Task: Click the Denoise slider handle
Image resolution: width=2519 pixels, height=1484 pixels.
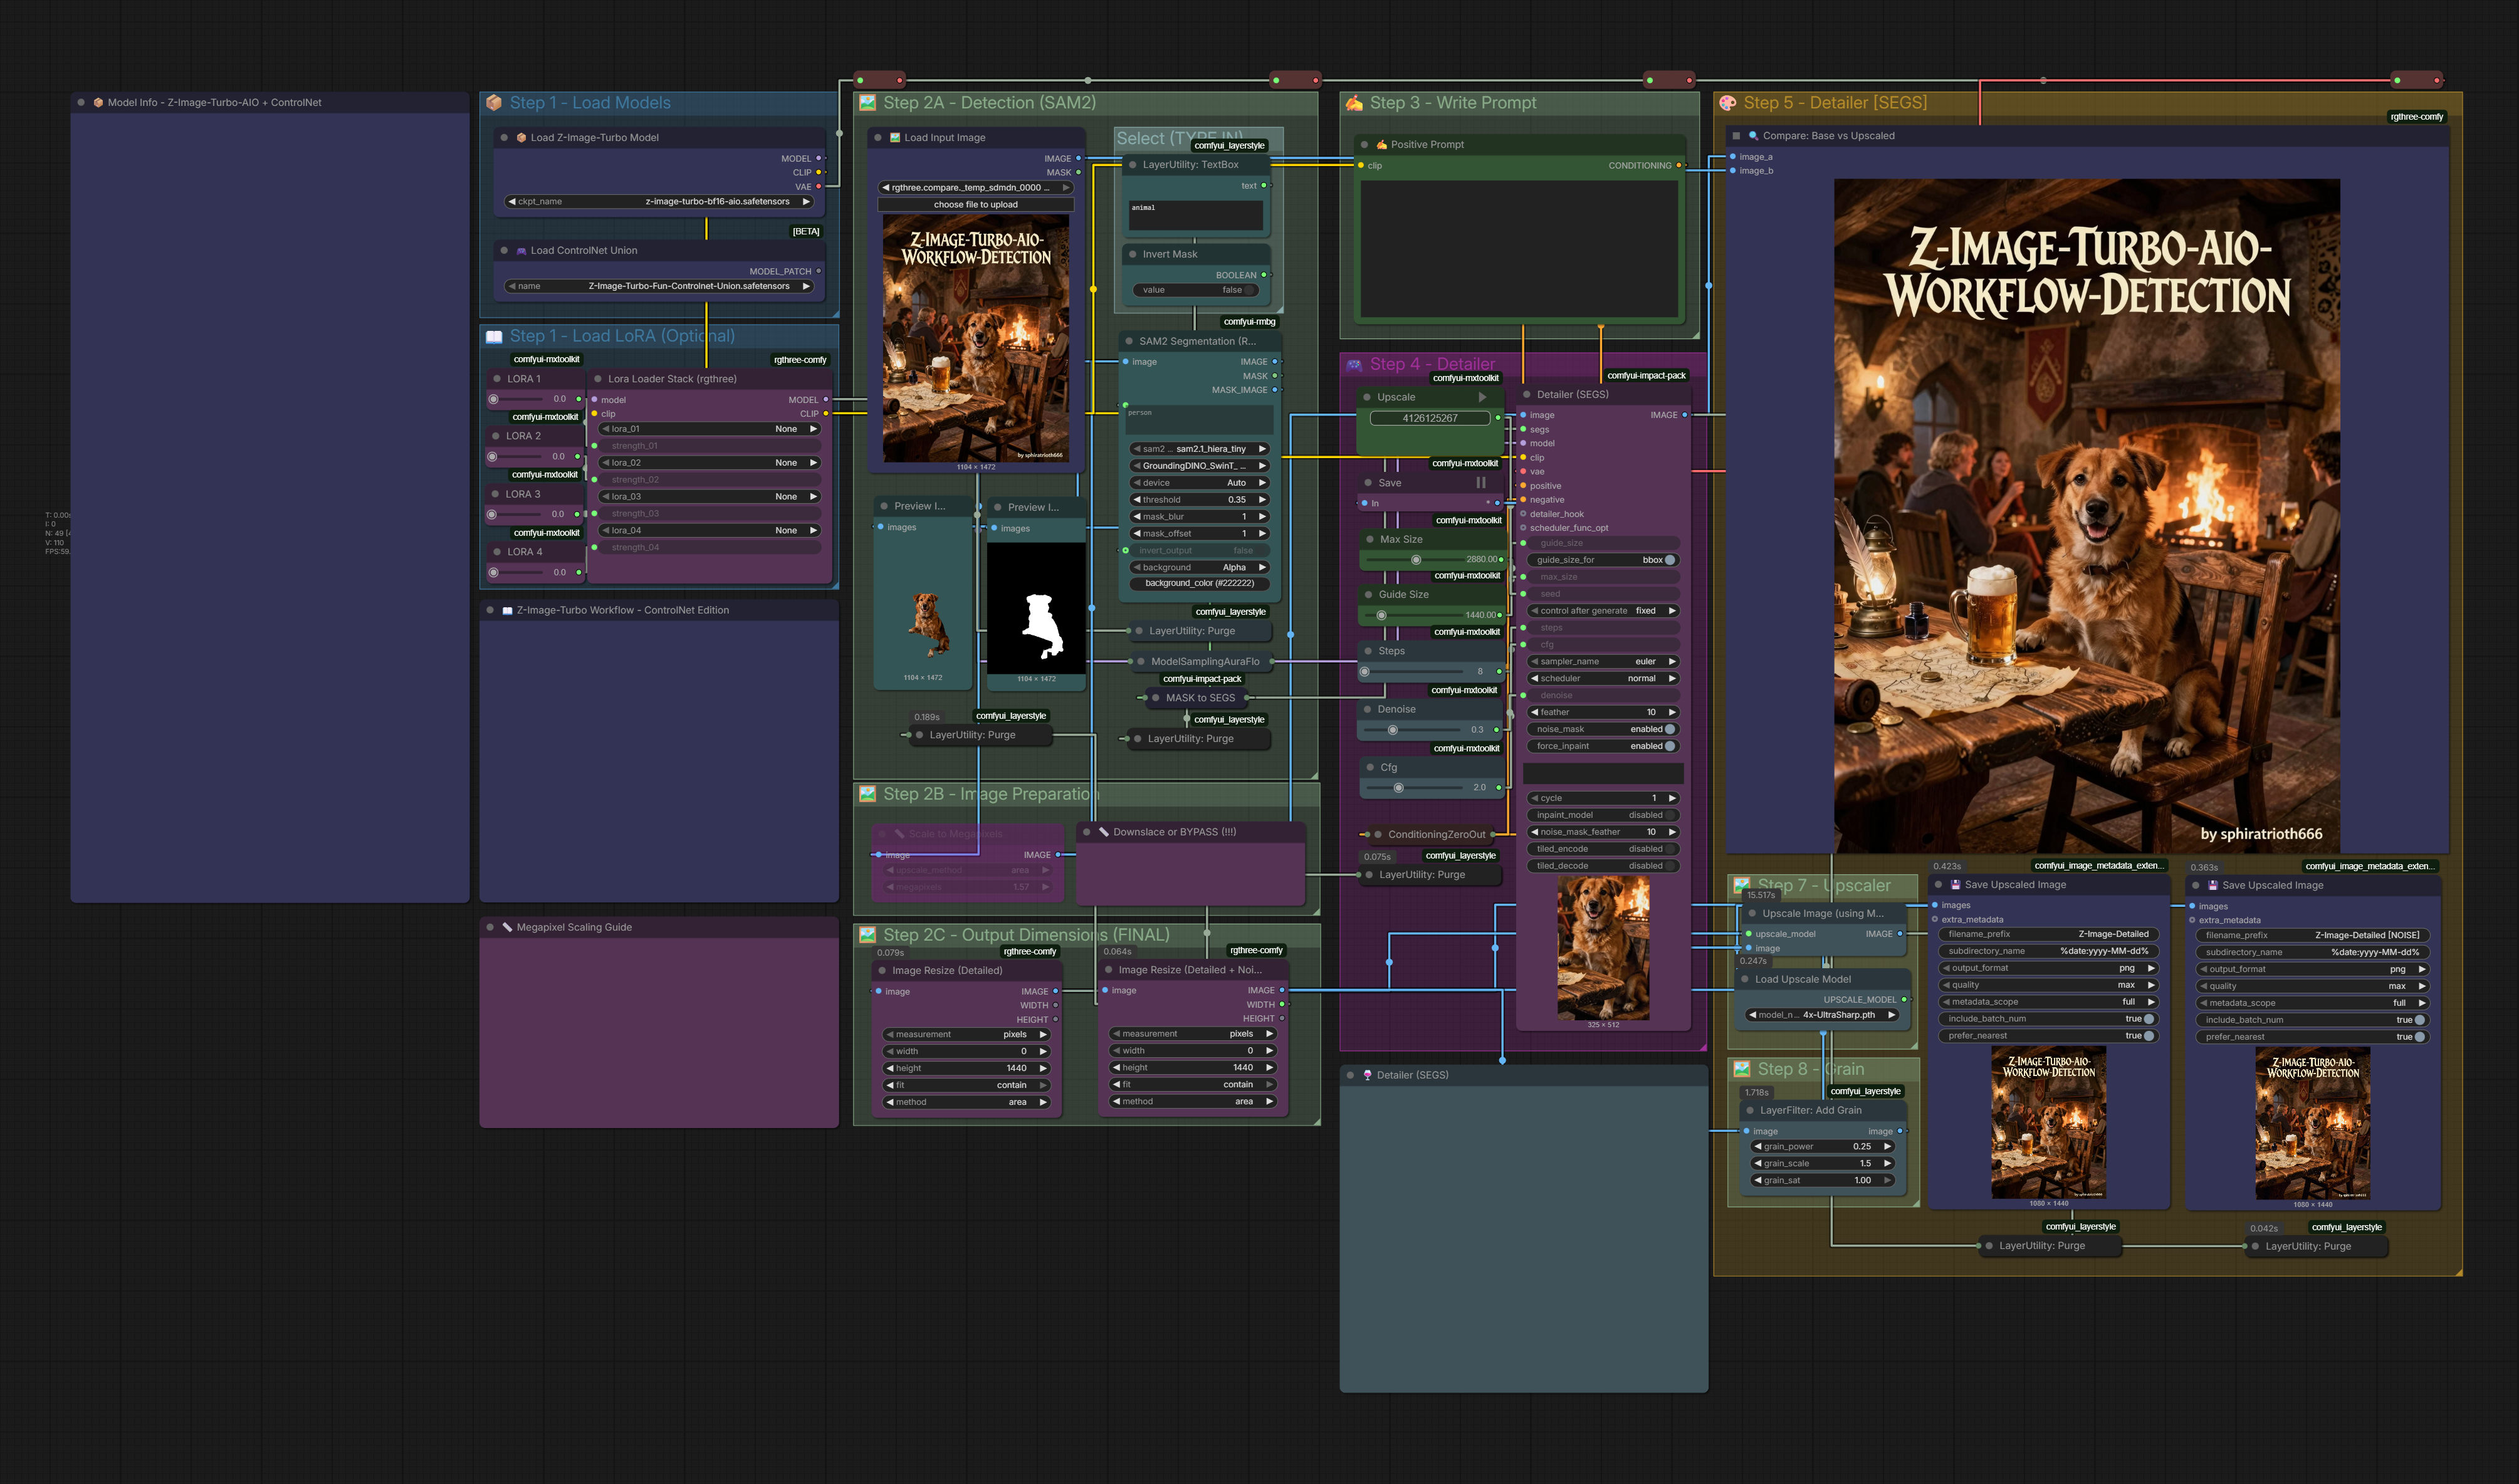Action: (x=1392, y=730)
